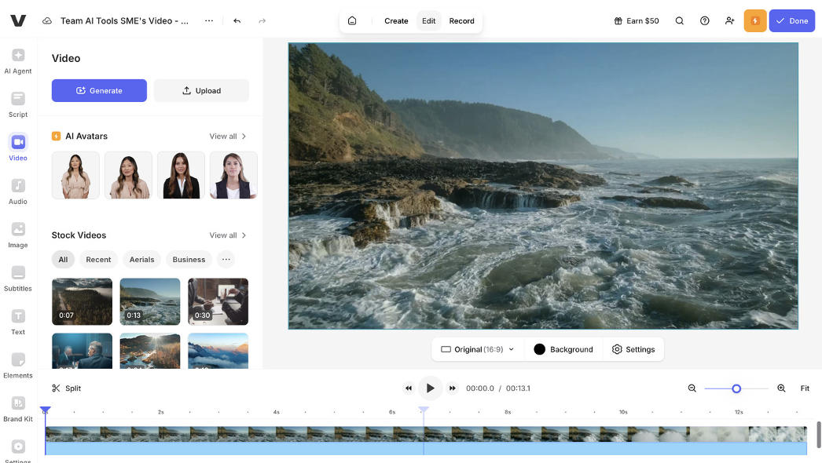Click the cloud save status icon
The height and width of the screenshot is (463, 822).
click(x=47, y=21)
